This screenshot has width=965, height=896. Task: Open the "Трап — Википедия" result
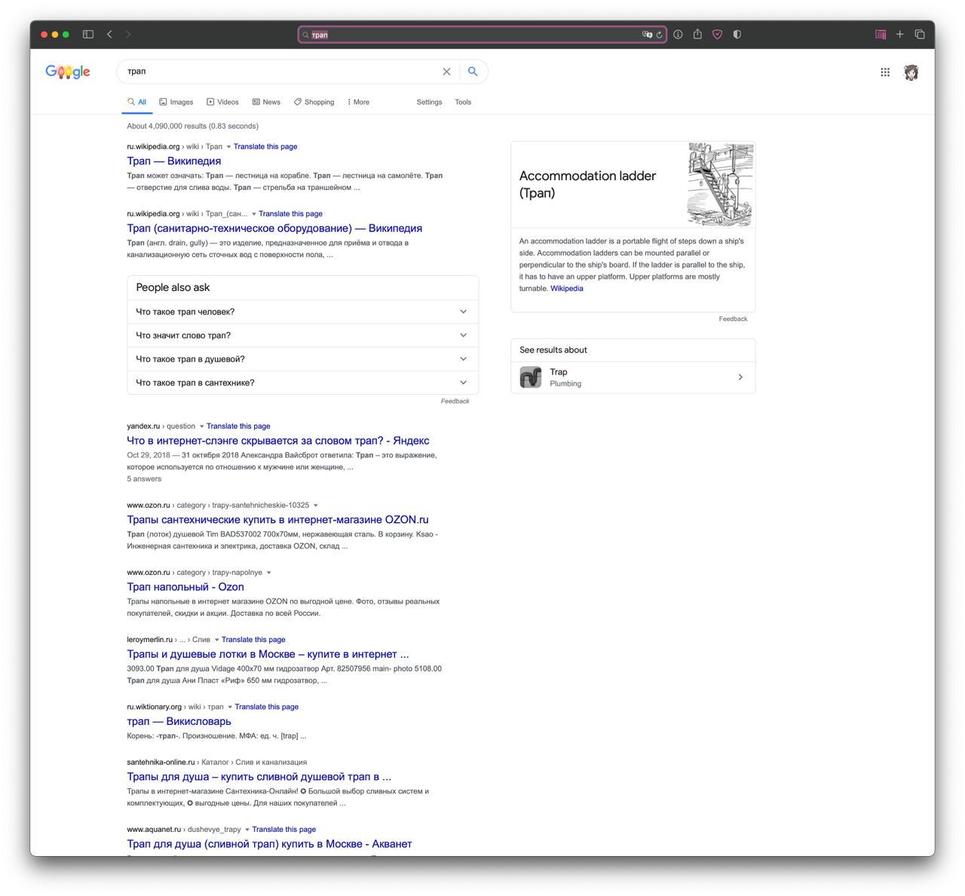[174, 161]
